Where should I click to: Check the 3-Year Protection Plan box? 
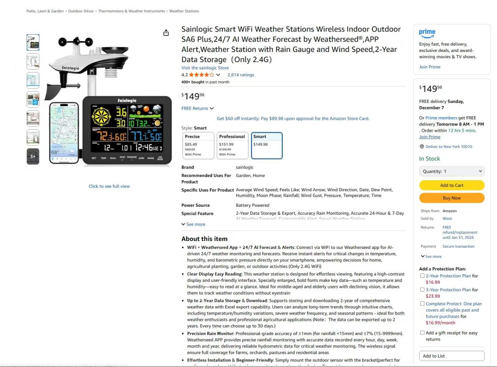point(422,290)
